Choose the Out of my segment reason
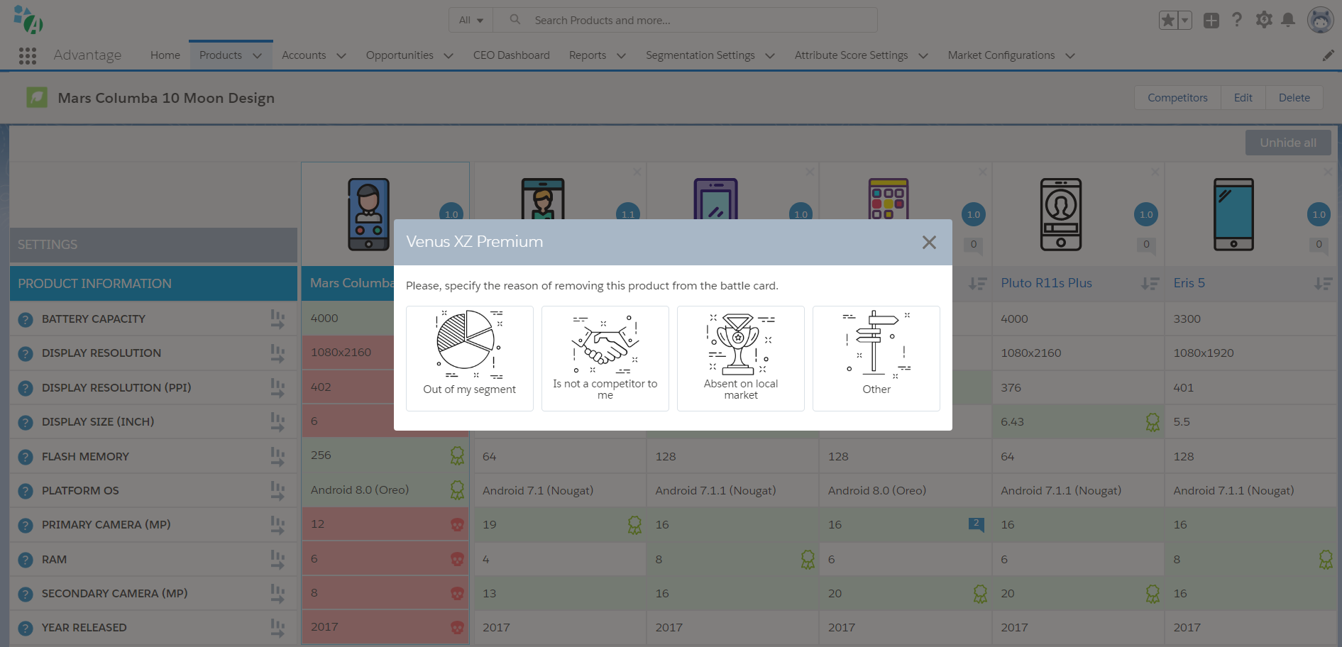Screen dimensions: 1342x647 tap(469, 358)
